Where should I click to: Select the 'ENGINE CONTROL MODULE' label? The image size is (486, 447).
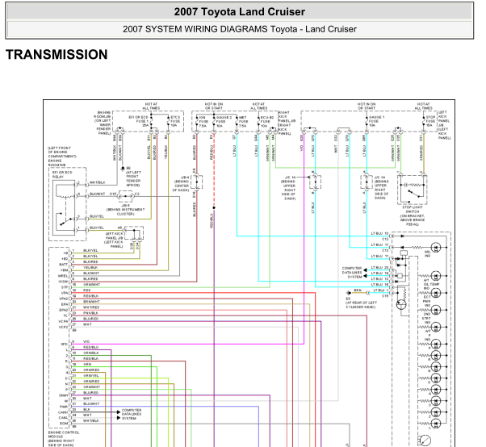click(64, 434)
